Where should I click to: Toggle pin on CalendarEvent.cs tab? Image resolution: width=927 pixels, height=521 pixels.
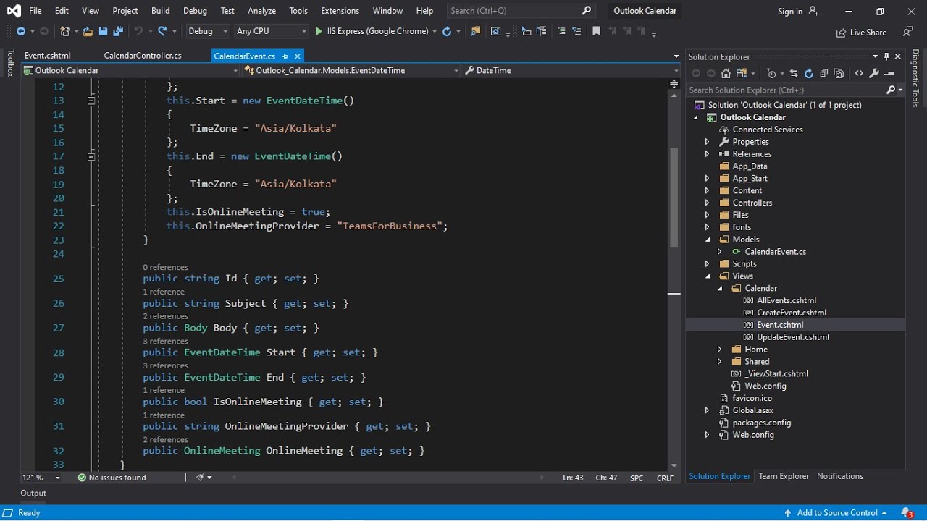285,56
